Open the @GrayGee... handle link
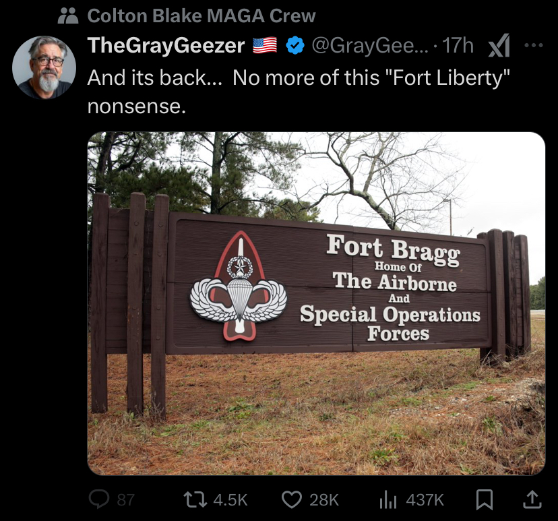Screen dimensions: 558x521 [371, 46]
